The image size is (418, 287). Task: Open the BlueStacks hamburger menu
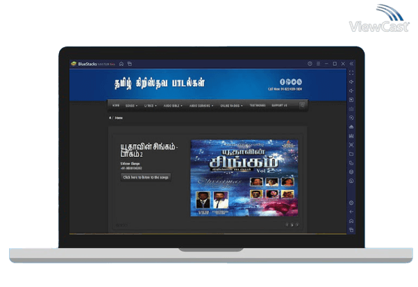[318, 64]
